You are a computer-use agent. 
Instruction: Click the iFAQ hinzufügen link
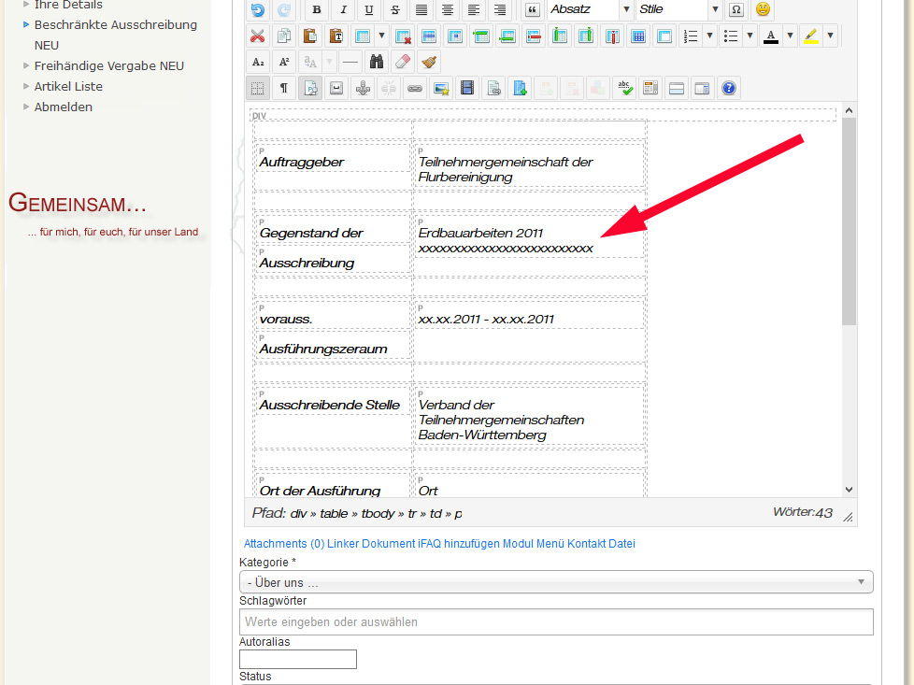coord(459,543)
